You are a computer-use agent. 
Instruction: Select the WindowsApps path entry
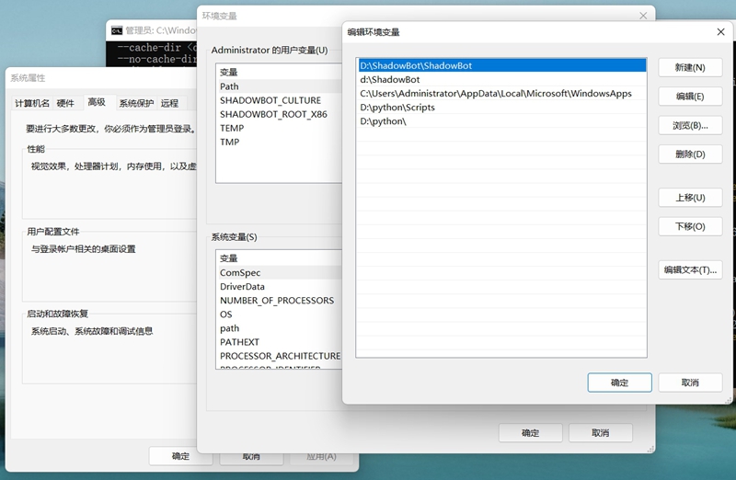(x=501, y=94)
